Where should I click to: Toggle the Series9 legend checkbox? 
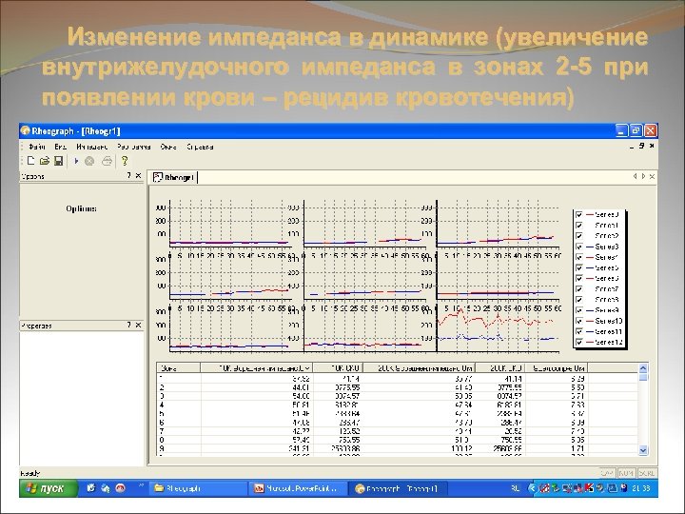pos(579,310)
